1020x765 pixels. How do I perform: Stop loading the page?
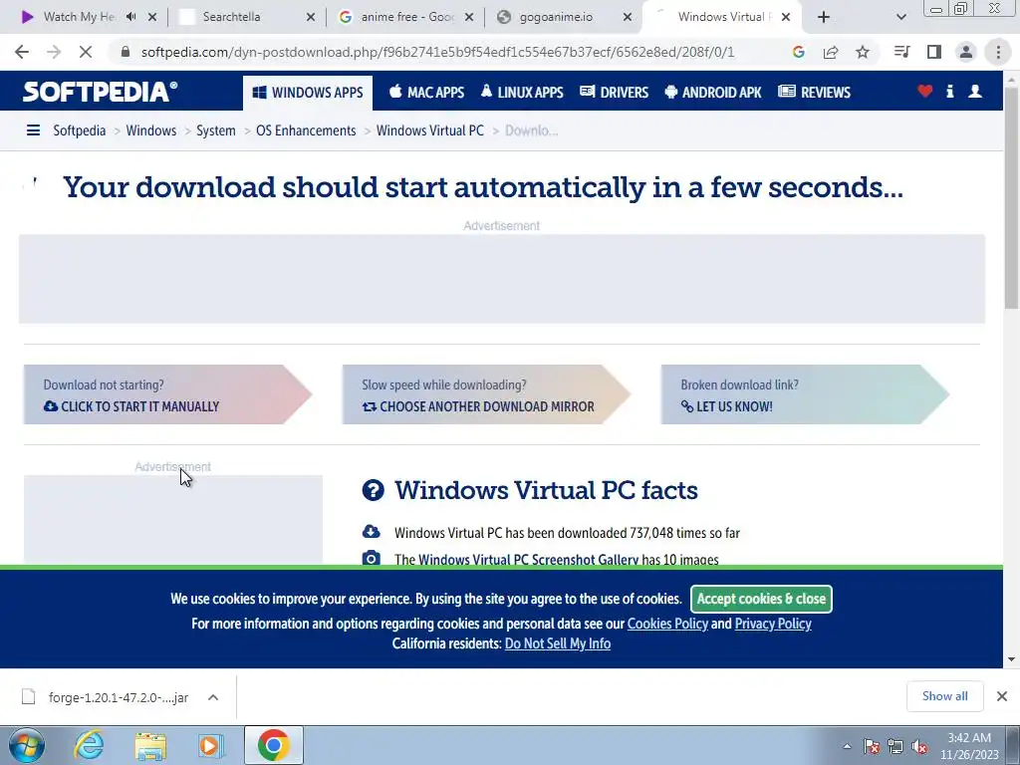86,52
